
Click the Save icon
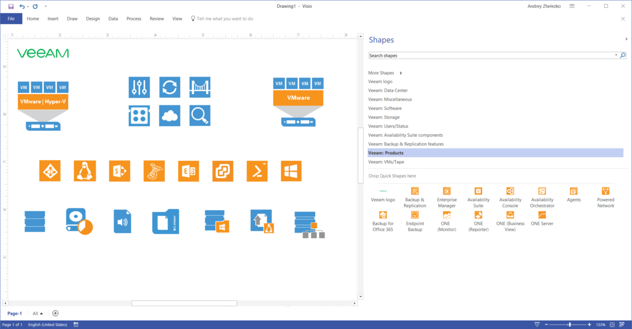click(x=11, y=6)
